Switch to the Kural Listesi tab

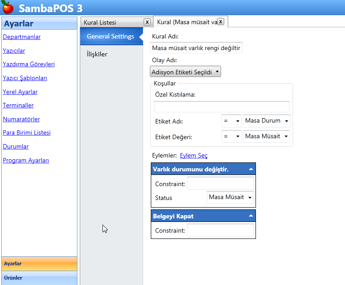tap(100, 22)
